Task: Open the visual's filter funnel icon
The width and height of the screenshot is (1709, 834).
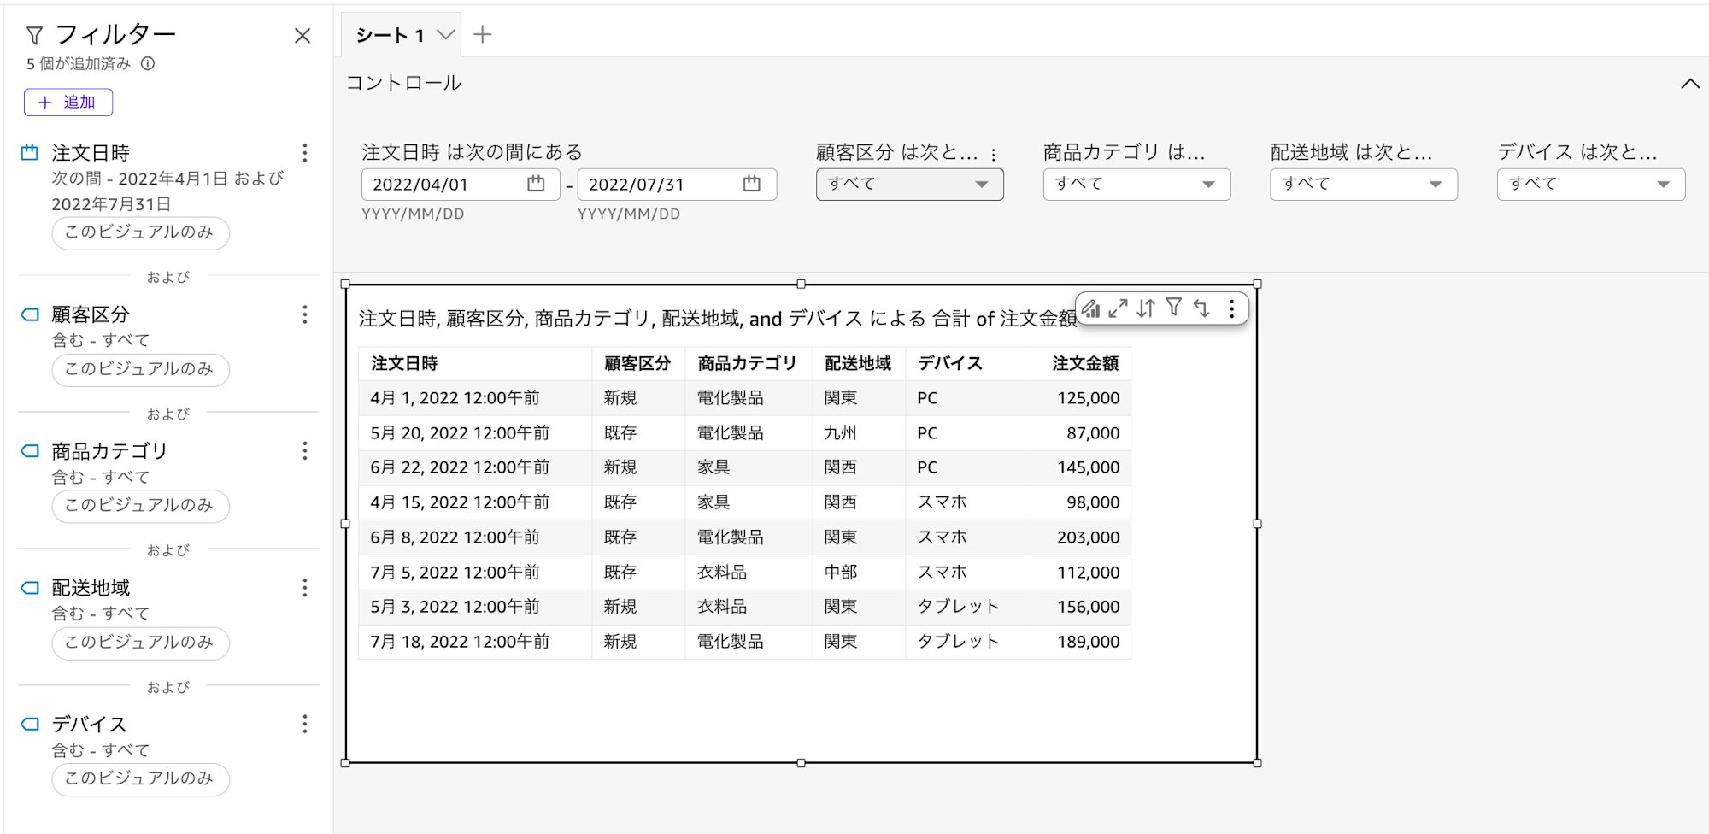Action: point(1175,308)
